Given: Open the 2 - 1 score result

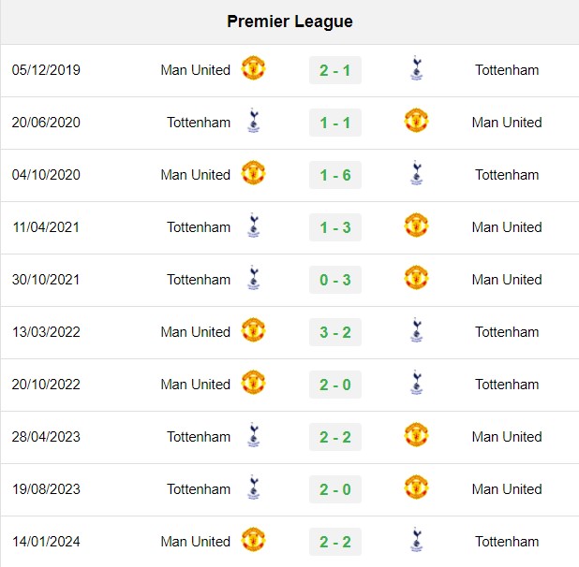Looking at the screenshot, I should click(x=335, y=70).
